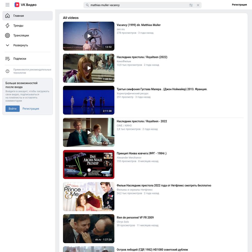Open title Остров лебедей (ГДР, 1982)
Screen dimensions: 252x252
coord(152,249)
